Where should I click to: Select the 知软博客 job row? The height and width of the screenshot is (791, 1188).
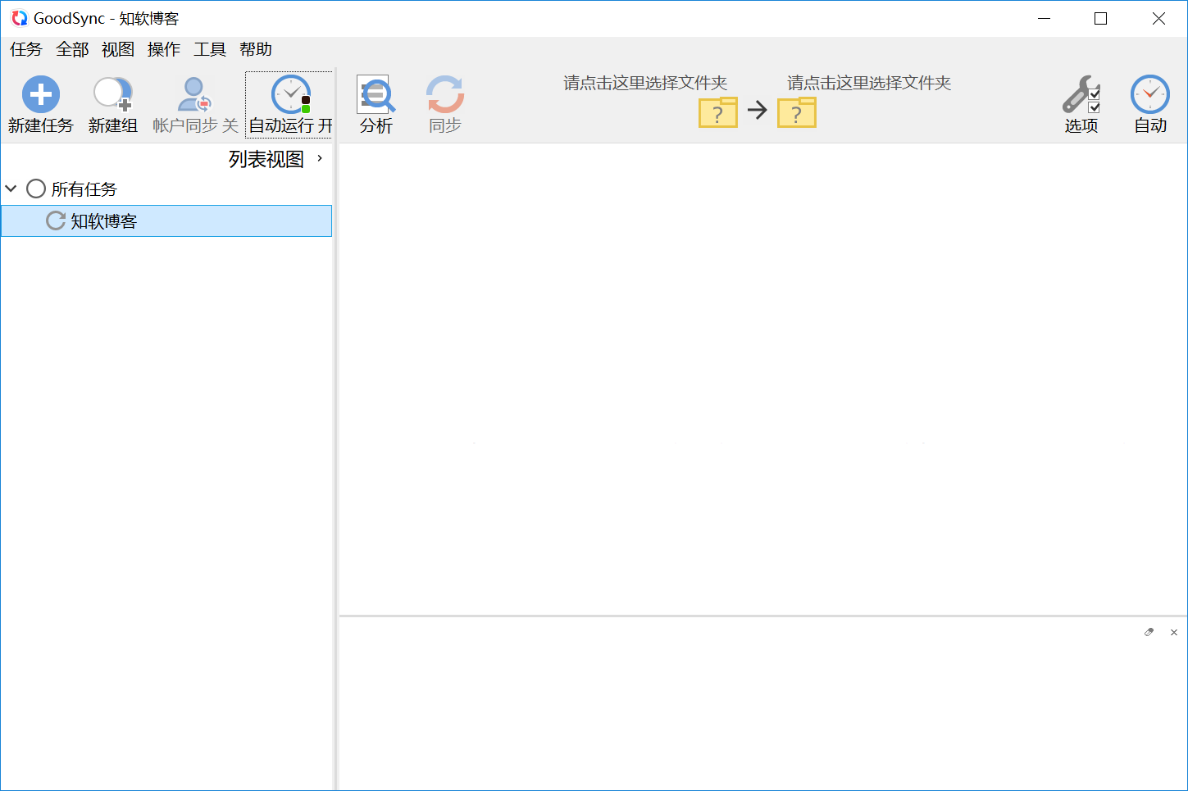pos(166,220)
